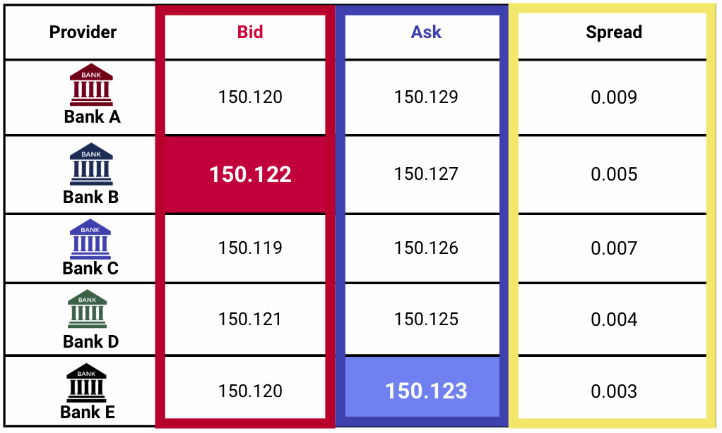The image size is (722, 433).
Task: Click Bank A ask price 150.129
Action: point(426,97)
